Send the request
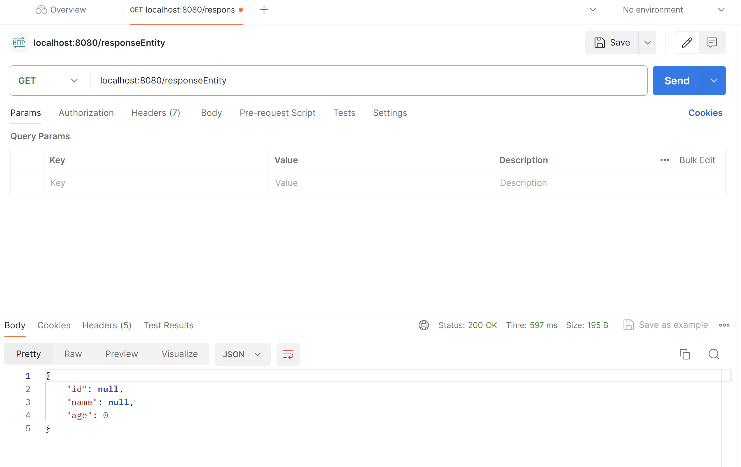 click(677, 80)
